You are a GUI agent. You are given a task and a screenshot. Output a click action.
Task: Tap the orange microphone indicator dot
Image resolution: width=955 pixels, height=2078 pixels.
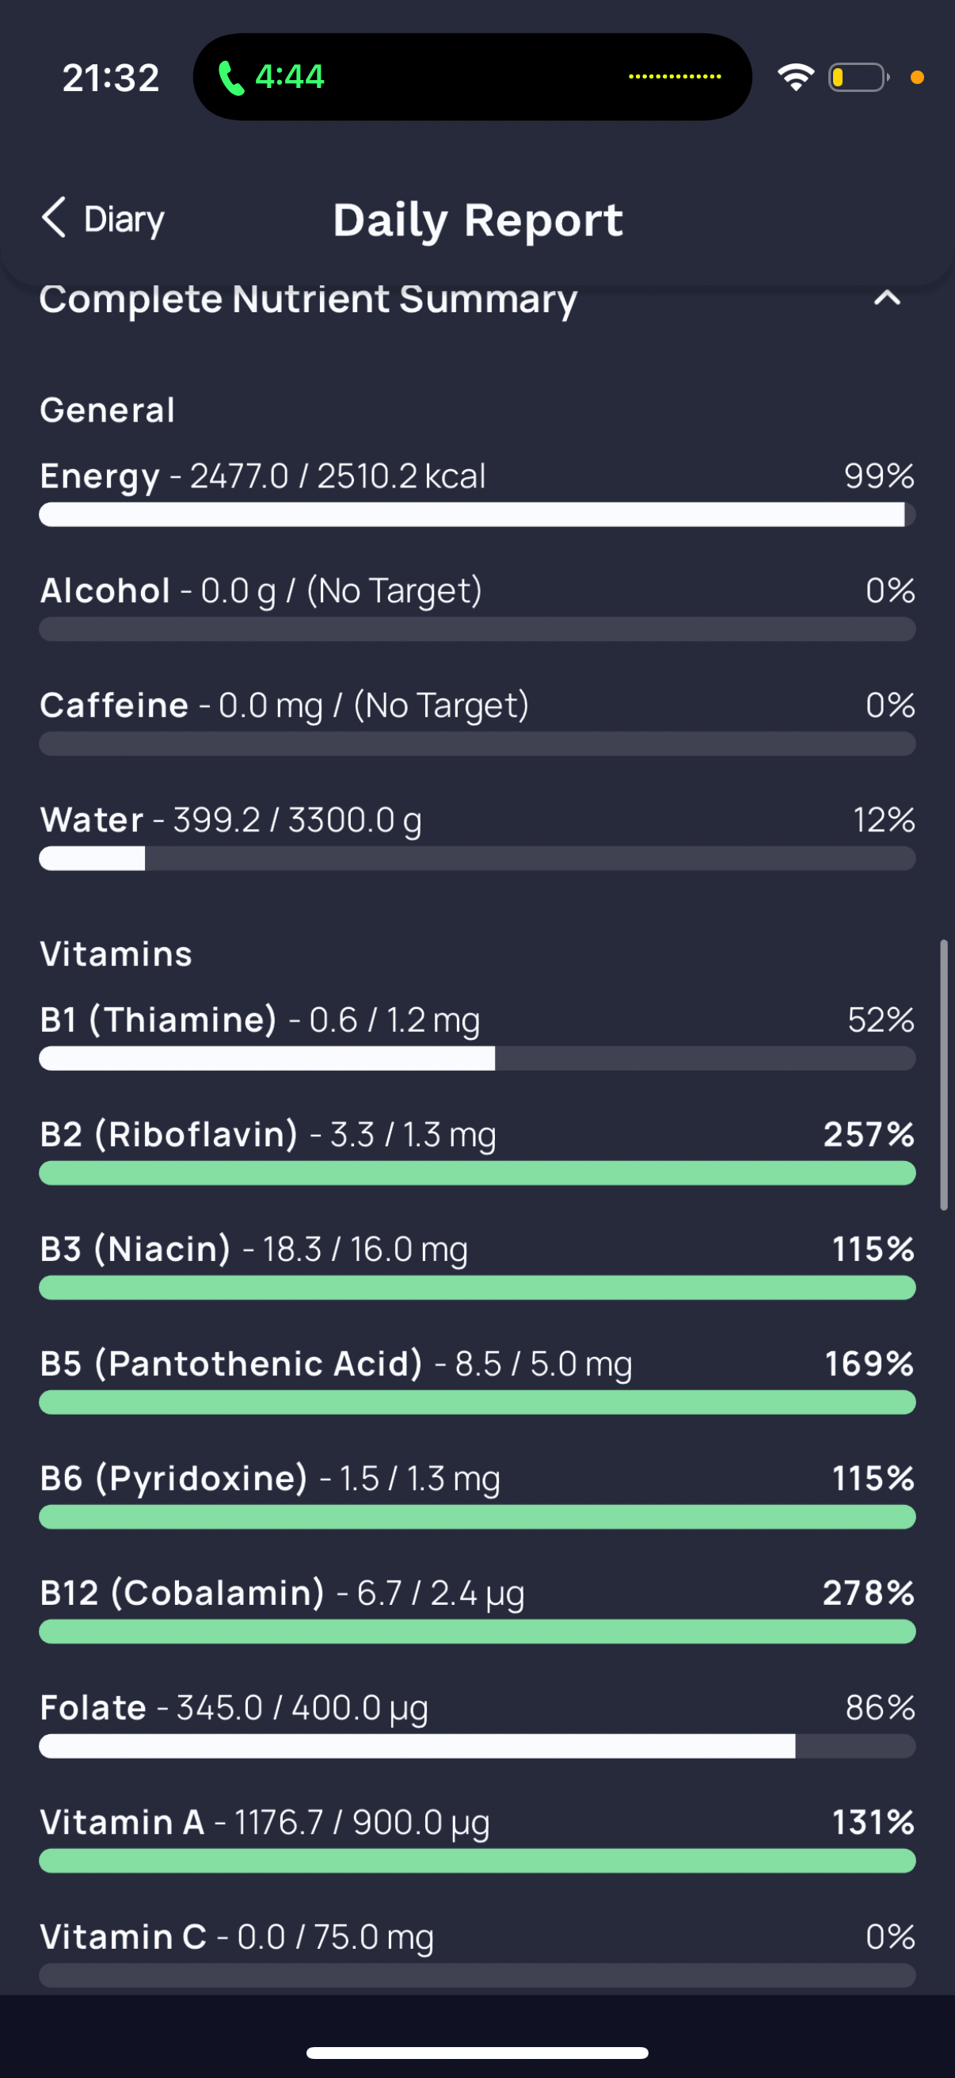tap(916, 78)
